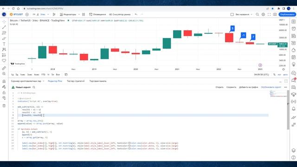This screenshot has width=297, height=167.
Task: Toggle лог logarithmic scale
Action: tap(279, 75)
